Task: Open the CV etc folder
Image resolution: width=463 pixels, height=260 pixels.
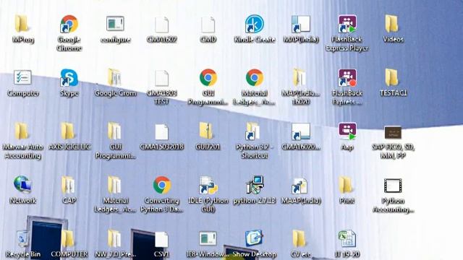Action: click(x=299, y=239)
